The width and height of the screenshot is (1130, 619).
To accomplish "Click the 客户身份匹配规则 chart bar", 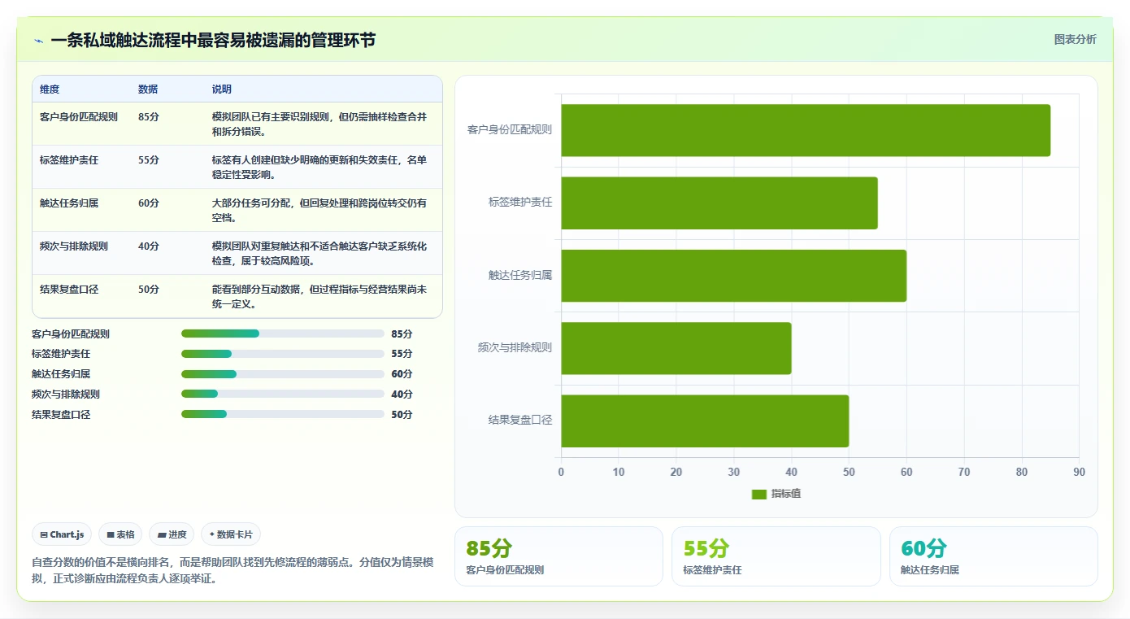I will tap(806, 130).
